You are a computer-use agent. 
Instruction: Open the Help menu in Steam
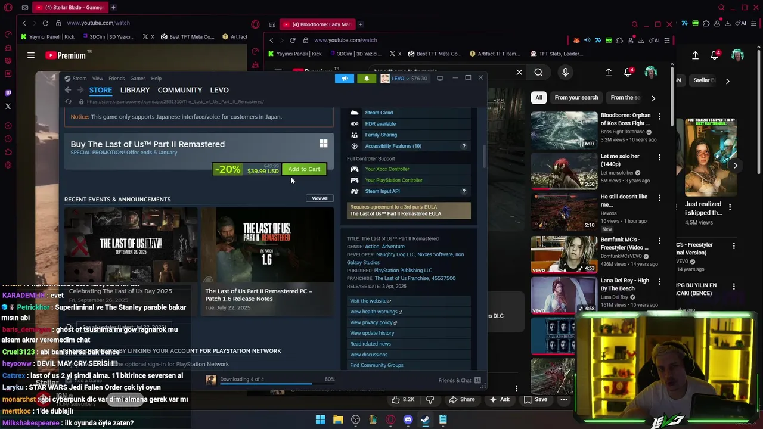pyautogui.click(x=156, y=79)
